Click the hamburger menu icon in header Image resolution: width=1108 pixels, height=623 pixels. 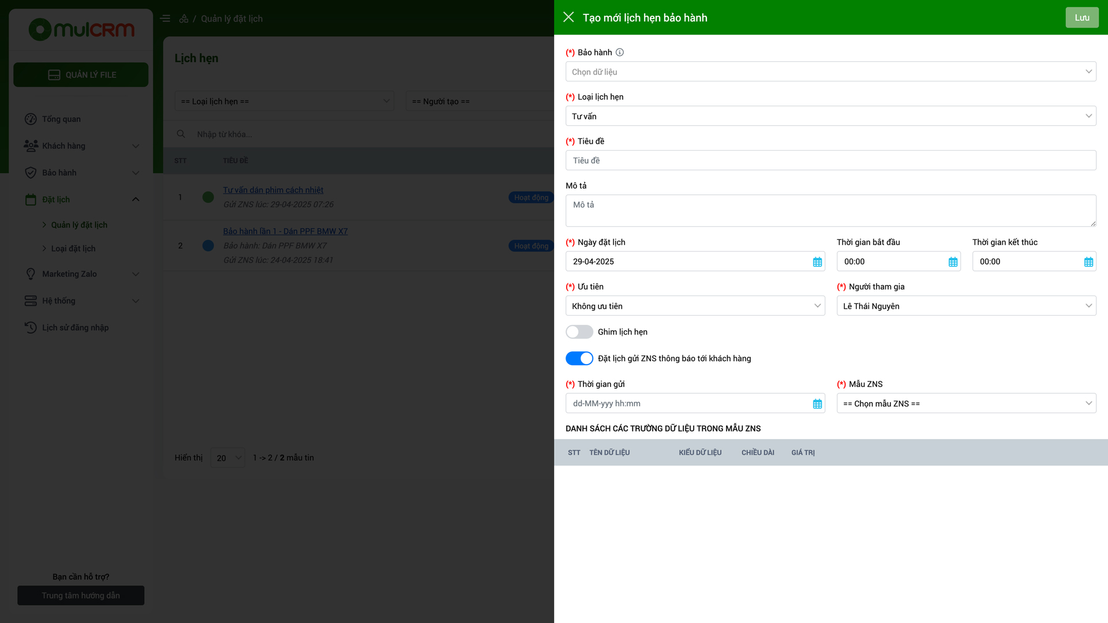coord(165,18)
